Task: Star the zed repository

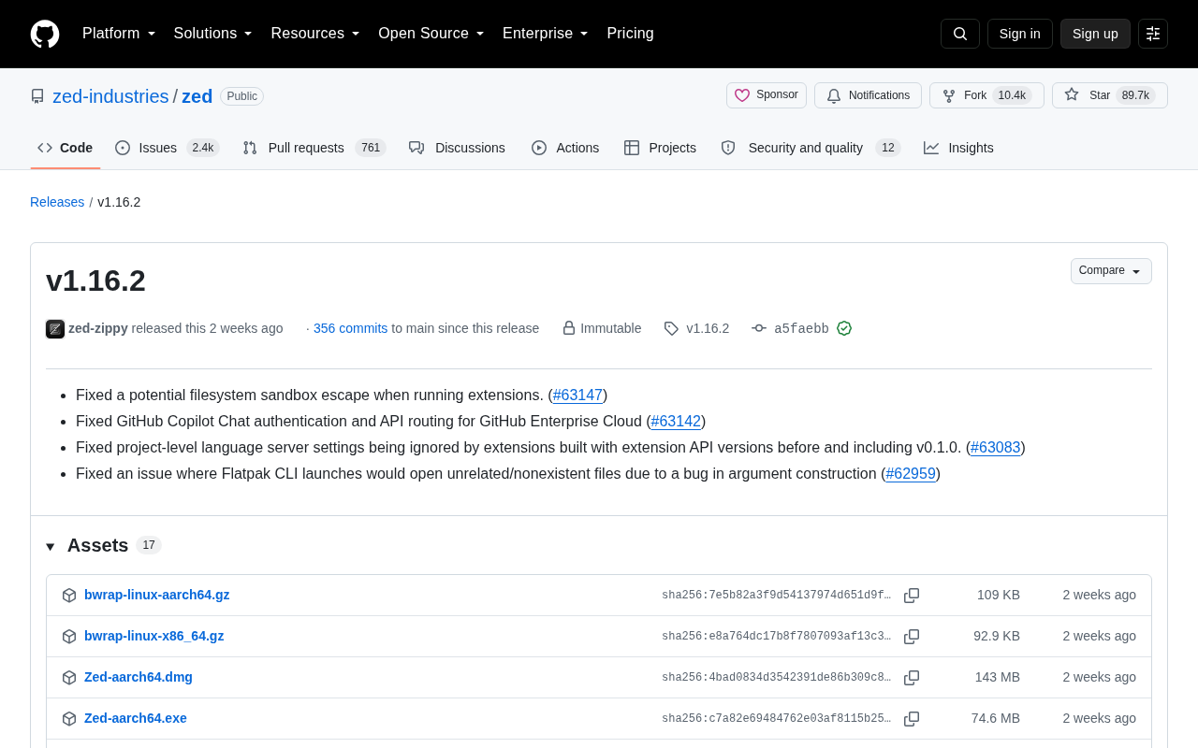Action: pyautogui.click(x=1110, y=95)
